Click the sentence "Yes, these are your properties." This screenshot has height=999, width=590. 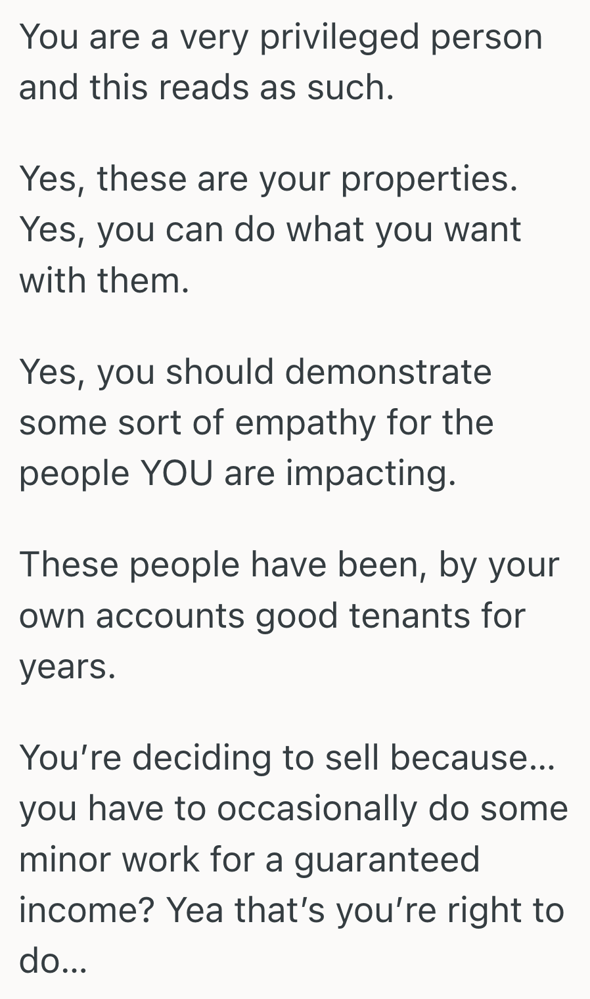click(x=268, y=179)
